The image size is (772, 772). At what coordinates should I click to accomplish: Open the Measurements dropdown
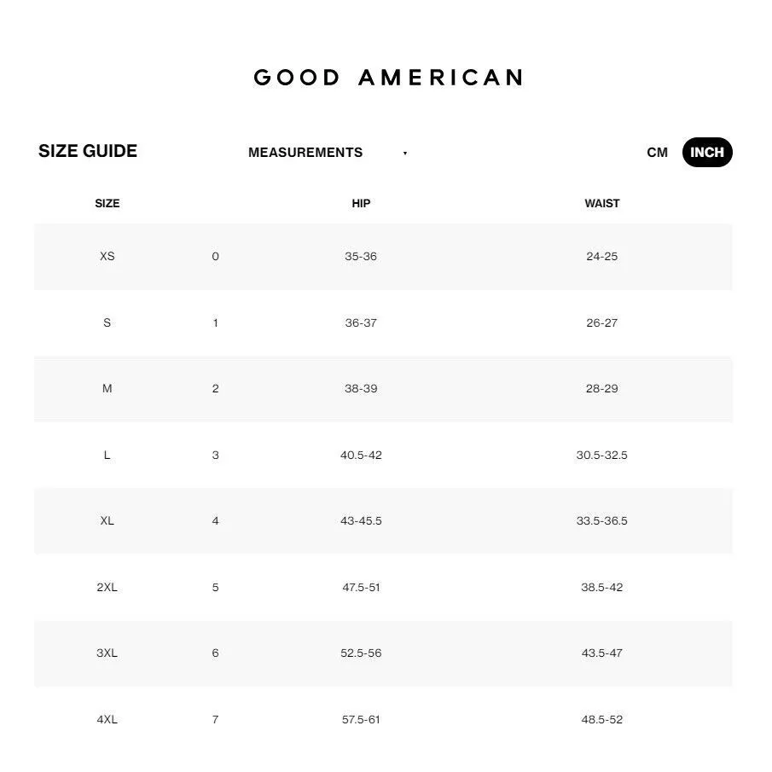coord(305,153)
